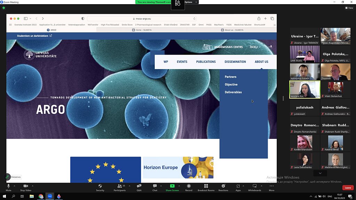Open the View layout menu

tap(349, 8)
